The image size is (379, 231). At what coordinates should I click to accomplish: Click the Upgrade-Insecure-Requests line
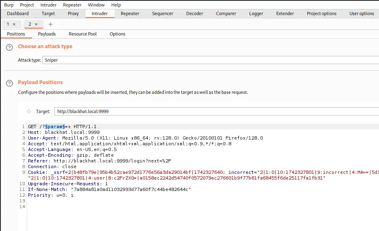[68, 184]
